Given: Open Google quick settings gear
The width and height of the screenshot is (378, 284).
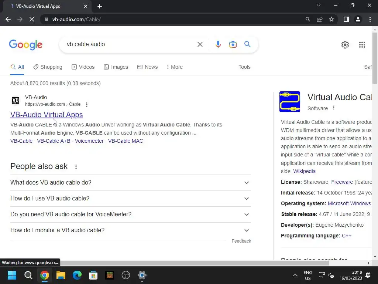Looking at the screenshot, I should click(345, 45).
